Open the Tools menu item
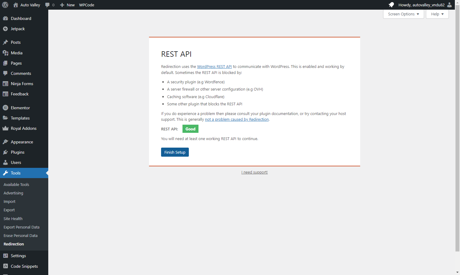 (x=24, y=173)
